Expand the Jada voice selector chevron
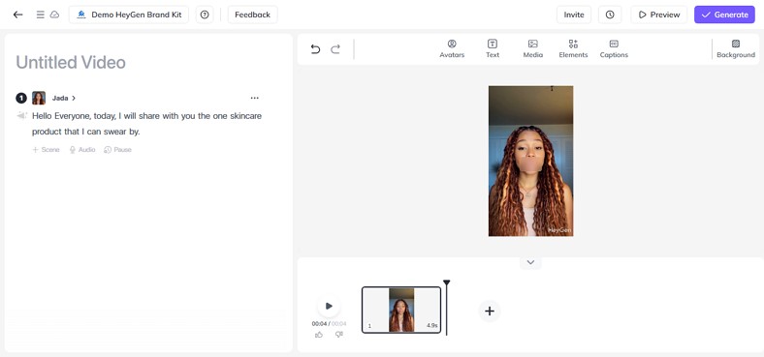This screenshot has width=764, height=357. (74, 99)
